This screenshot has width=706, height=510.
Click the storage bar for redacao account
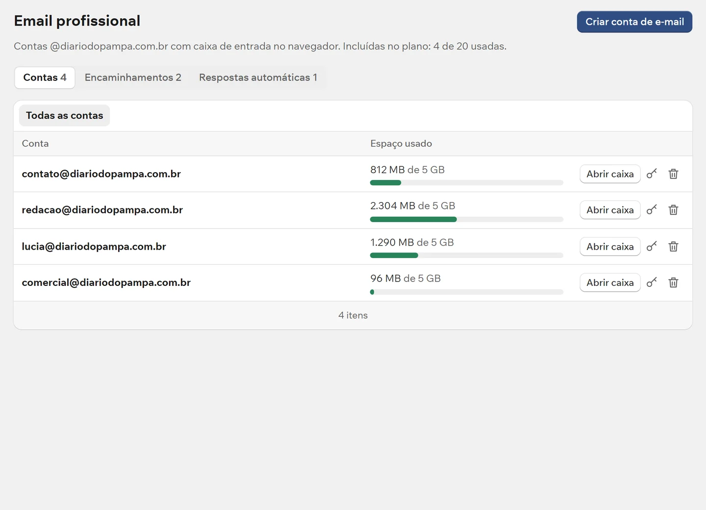[467, 219]
